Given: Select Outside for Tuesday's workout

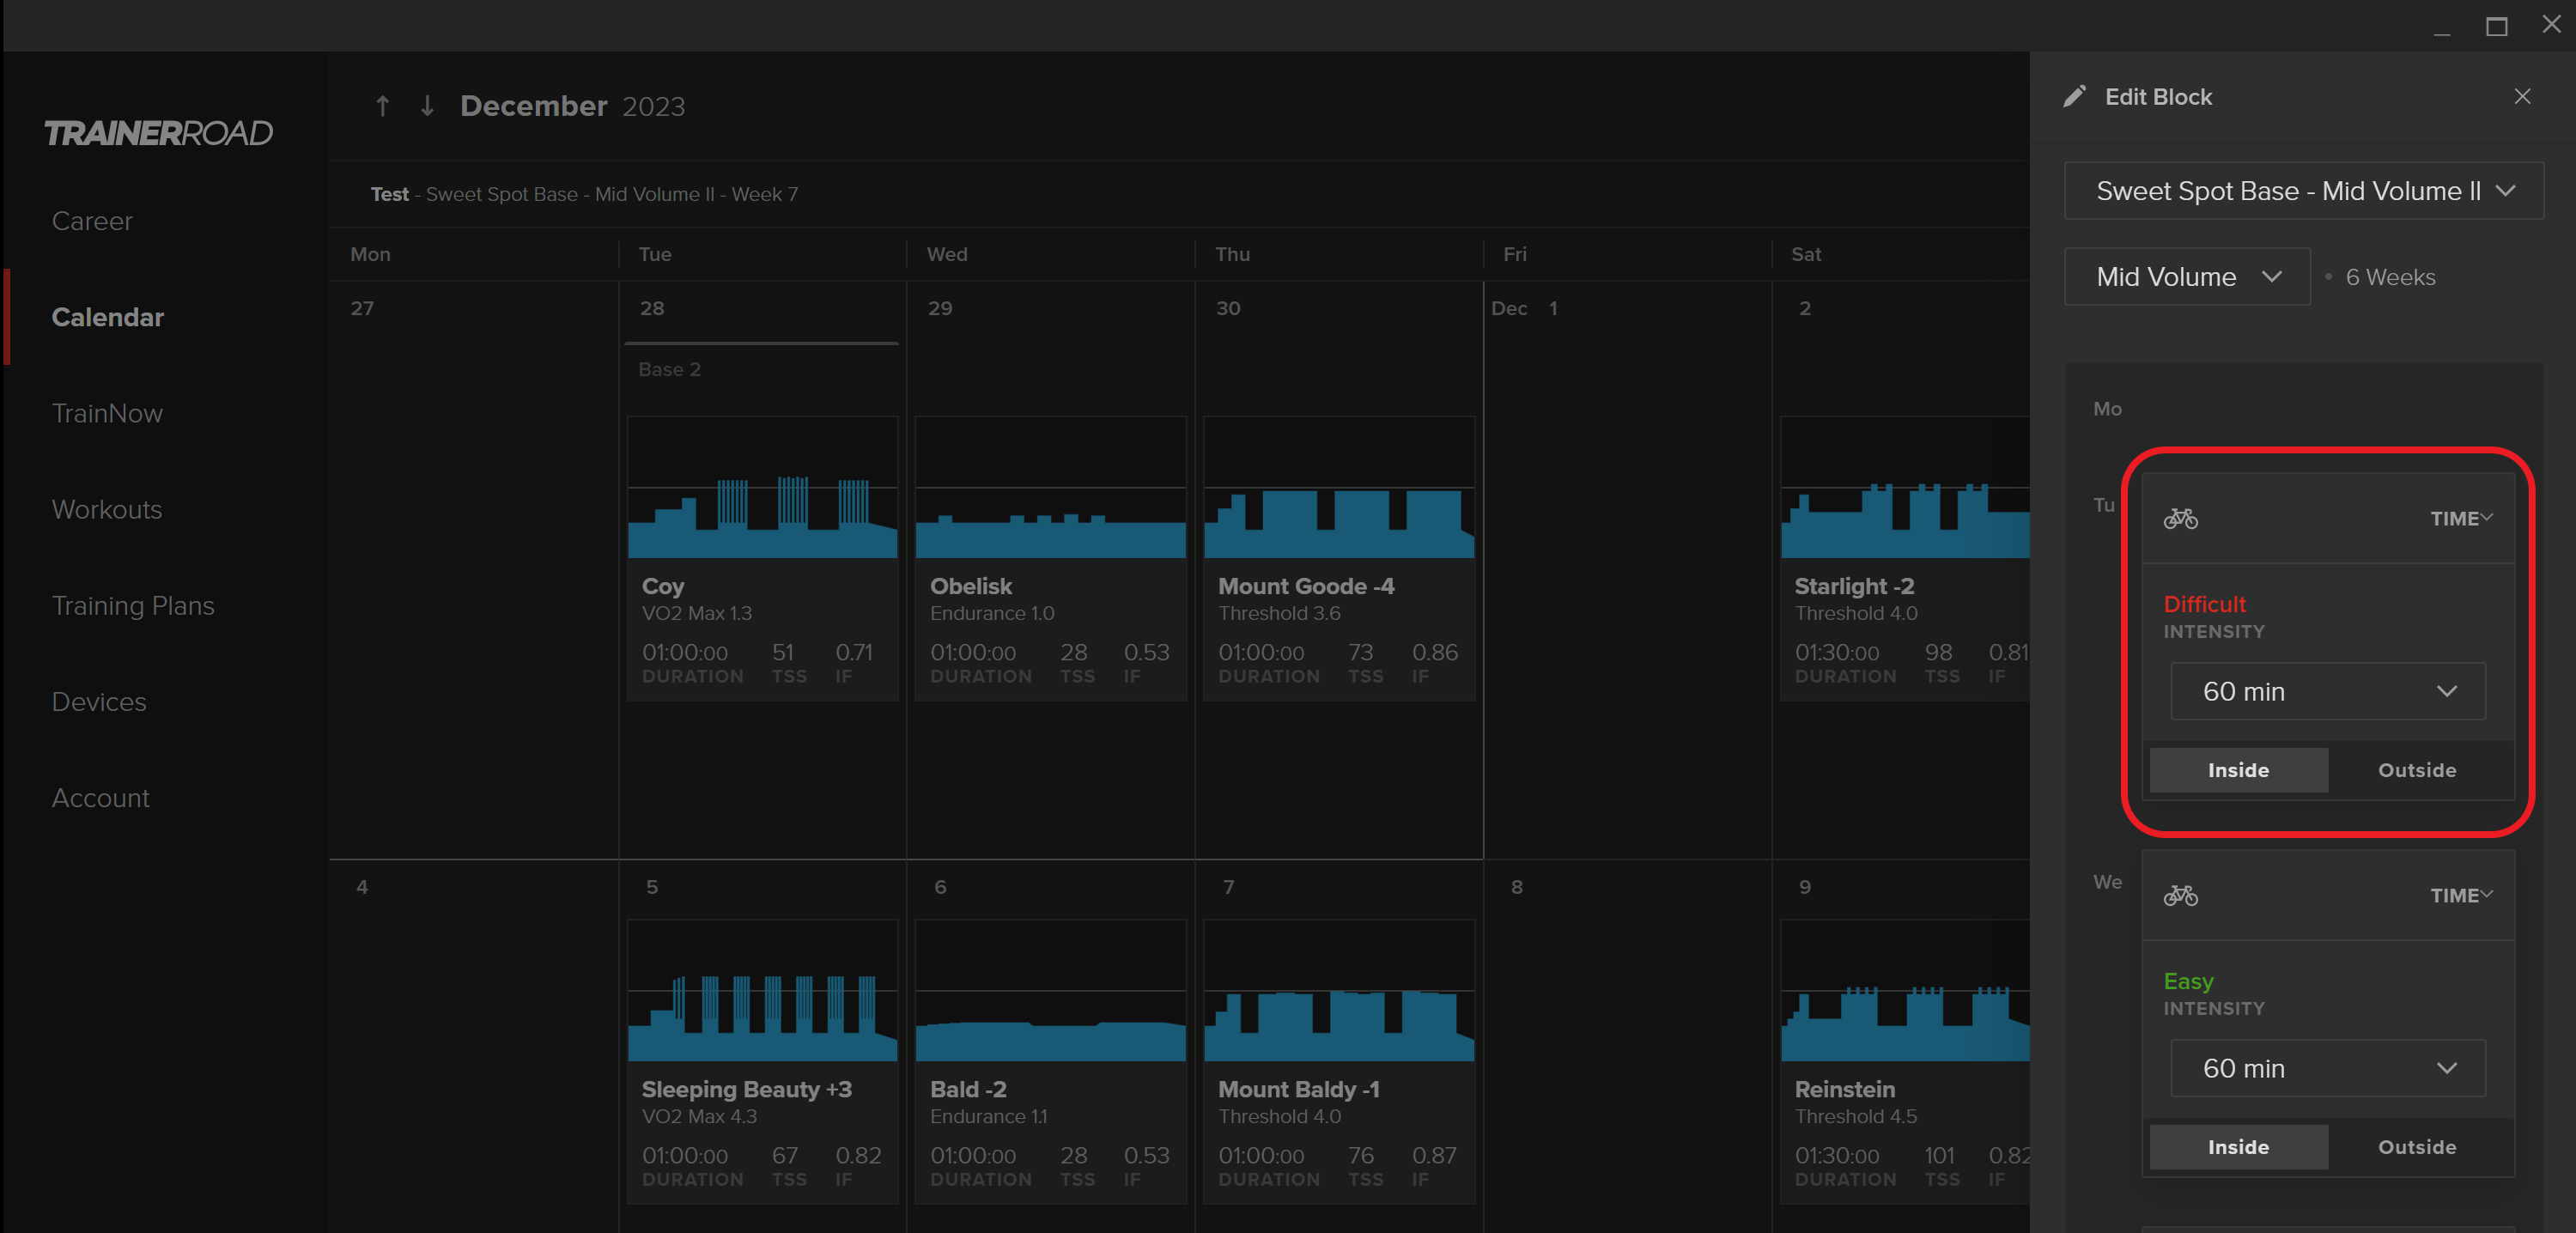Looking at the screenshot, I should 2417,770.
